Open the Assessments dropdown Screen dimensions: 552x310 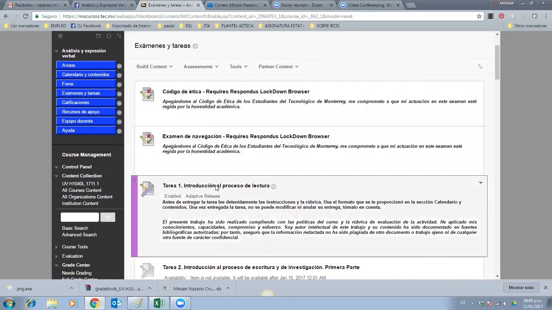click(x=201, y=66)
